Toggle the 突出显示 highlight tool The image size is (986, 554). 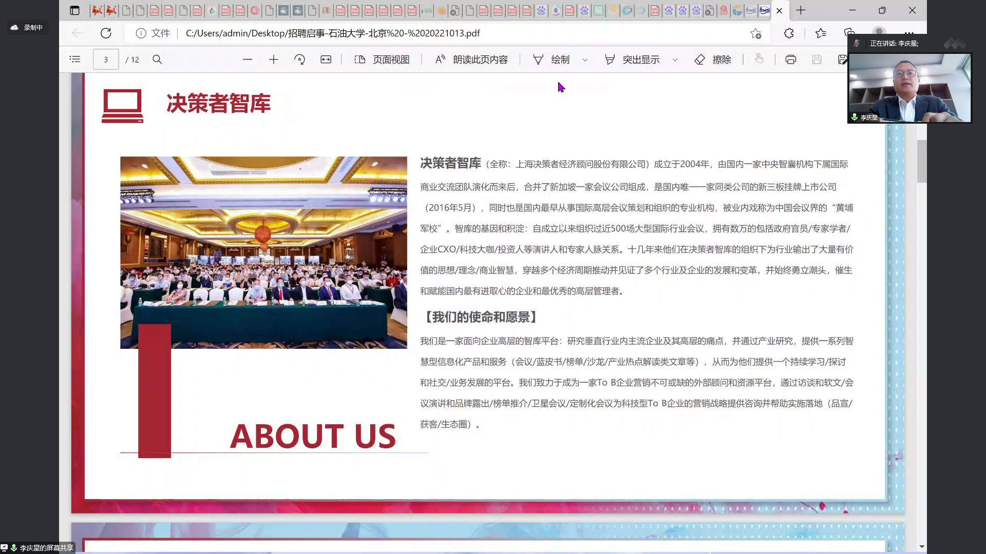coord(632,60)
